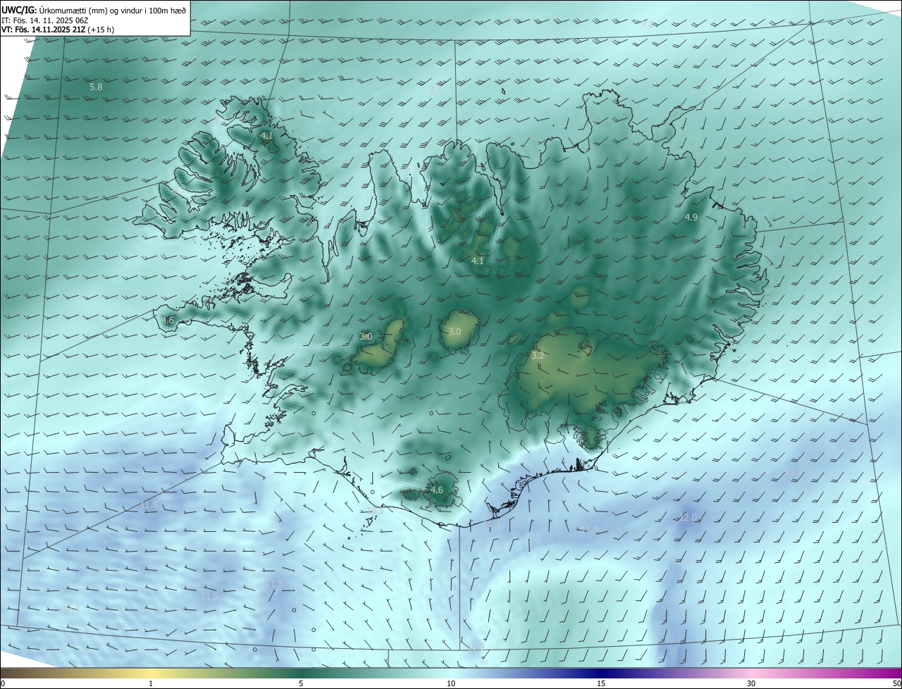The image size is (902, 689).
Task: Click the 15 label on the color scale
Action: [601, 683]
